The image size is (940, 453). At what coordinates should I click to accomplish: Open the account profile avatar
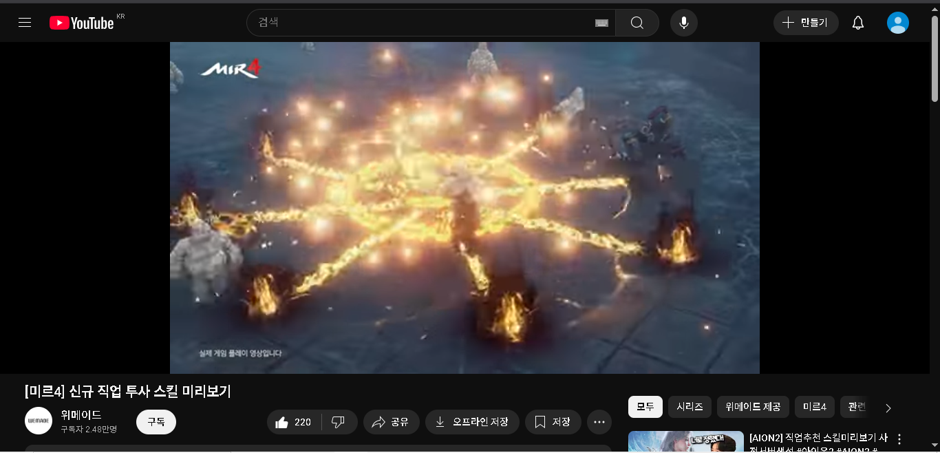tap(897, 23)
